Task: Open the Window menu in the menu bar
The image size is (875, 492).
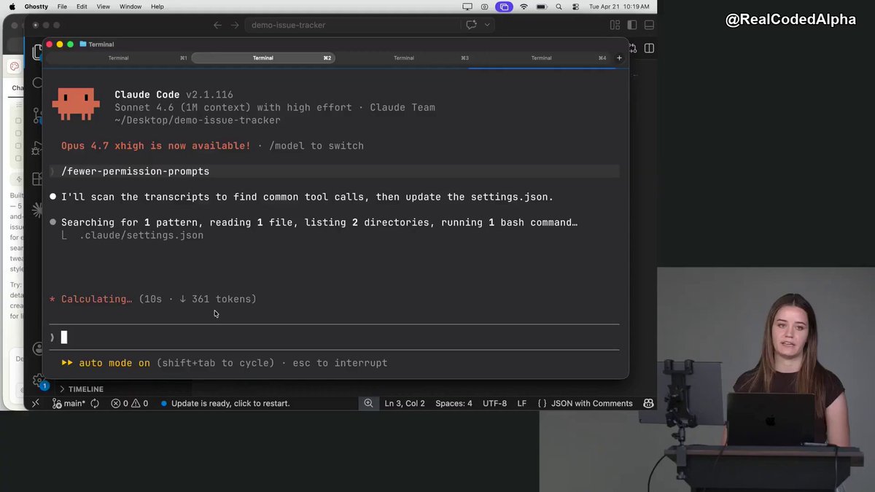Action: 131,7
